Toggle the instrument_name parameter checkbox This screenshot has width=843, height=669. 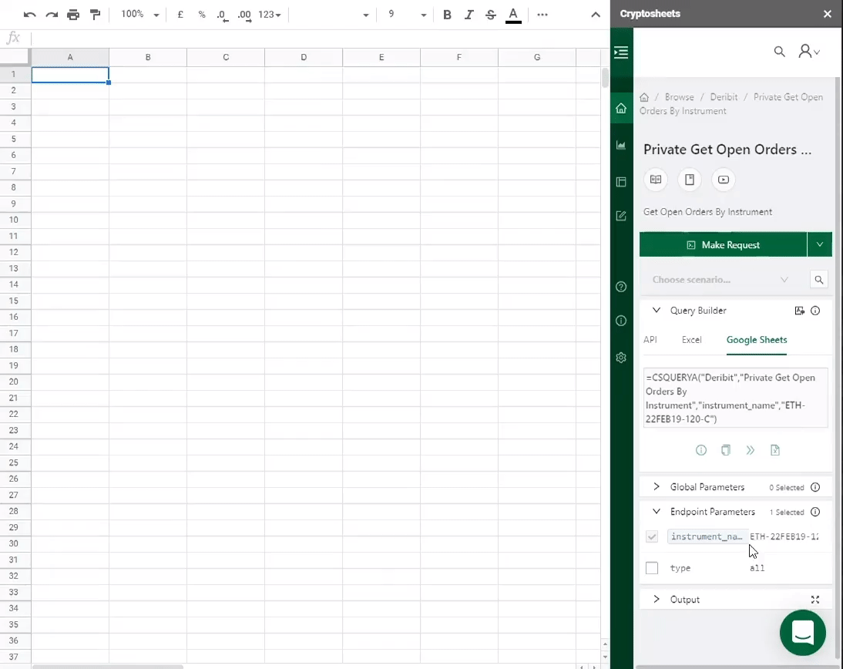pyautogui.click(x=652, y=536)
